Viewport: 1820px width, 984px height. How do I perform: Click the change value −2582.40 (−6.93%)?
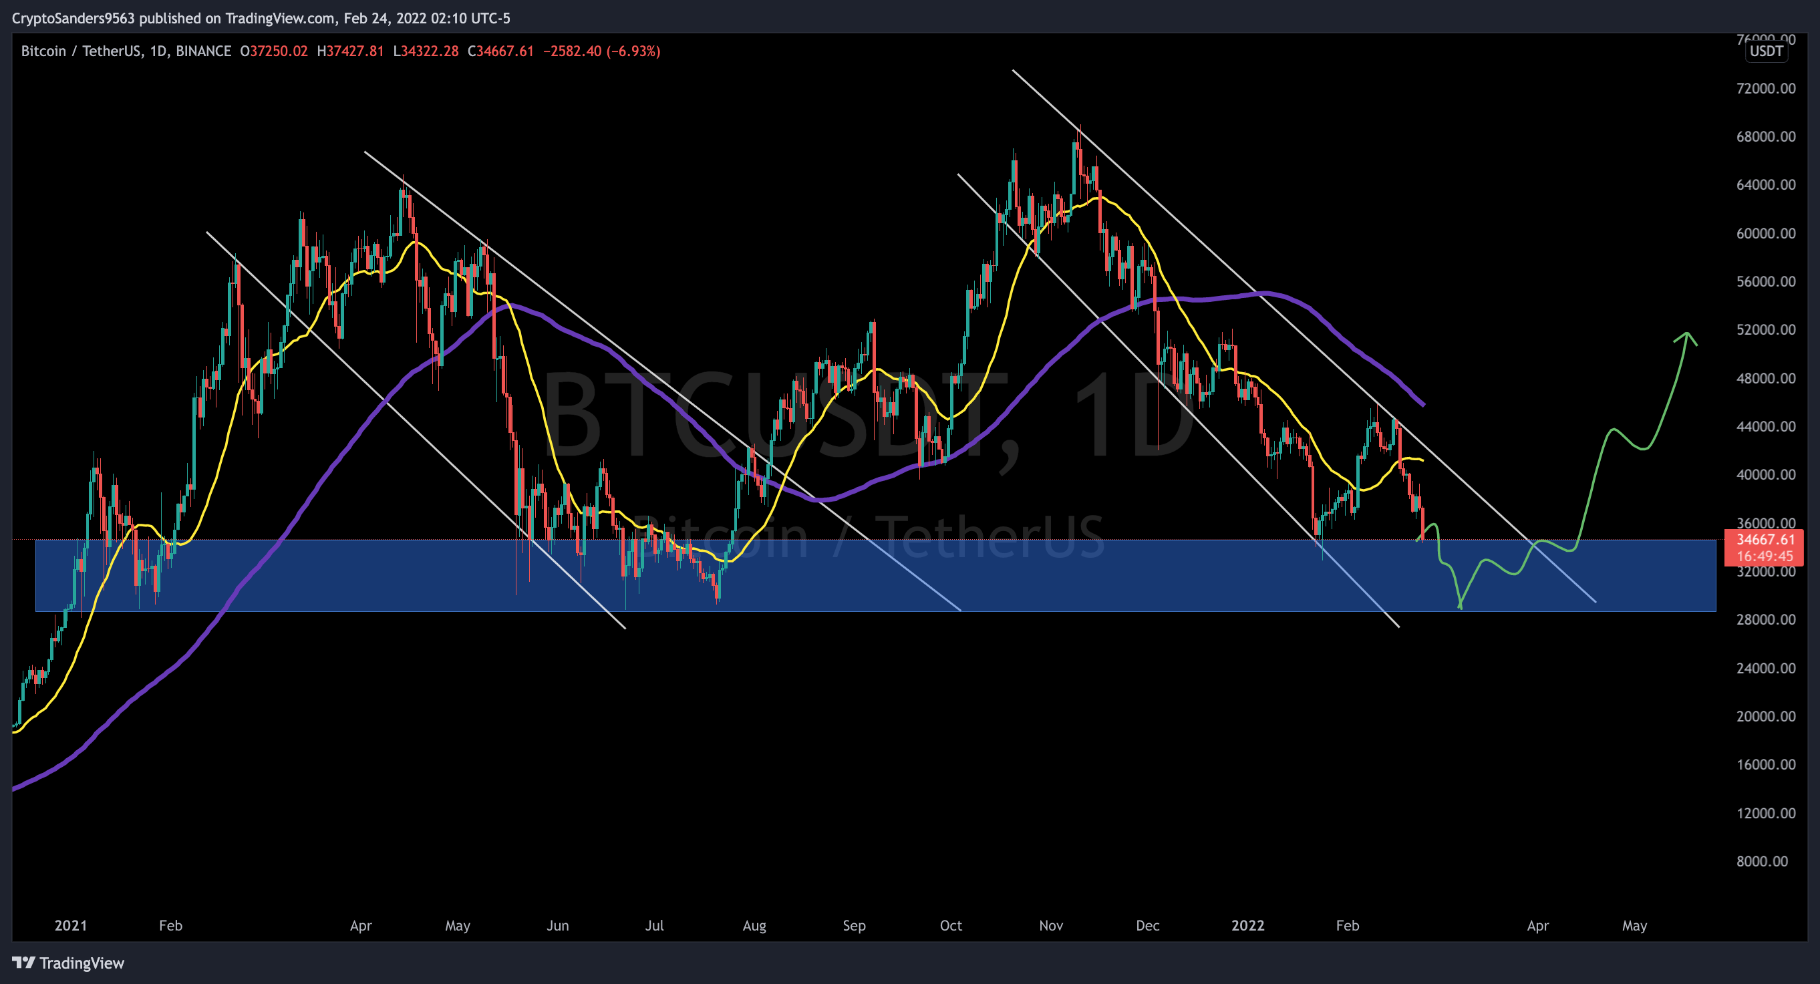(602, 51)
